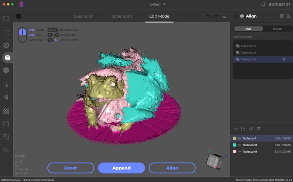Click the dark square icon beside Easy Scan
Viewport: 293px width, 182px height.
click(x=19, y=16)
